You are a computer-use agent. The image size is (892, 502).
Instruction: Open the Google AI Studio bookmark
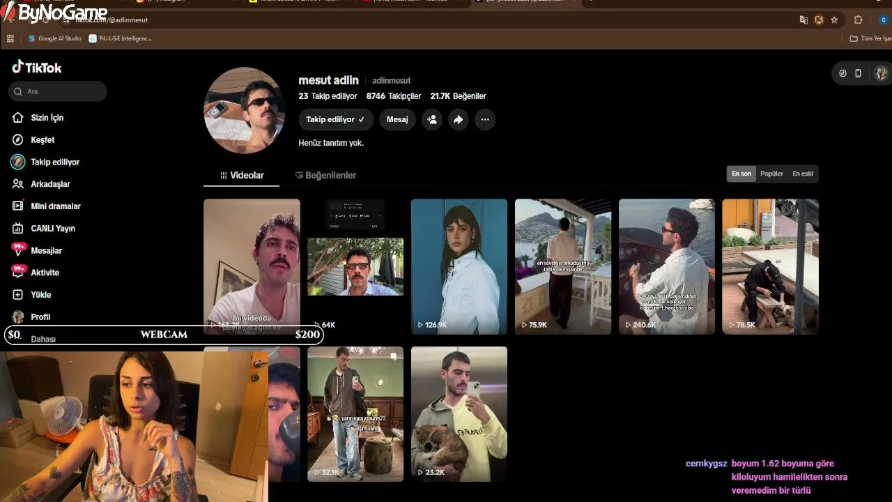(55, 38)
